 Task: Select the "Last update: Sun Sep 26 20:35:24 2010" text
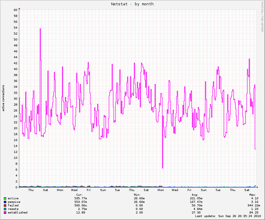pyautogui.click(x=228, y=216)
